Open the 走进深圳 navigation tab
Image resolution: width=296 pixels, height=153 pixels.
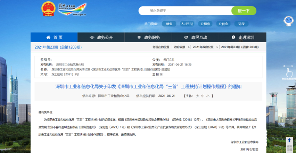pos(242,37)
